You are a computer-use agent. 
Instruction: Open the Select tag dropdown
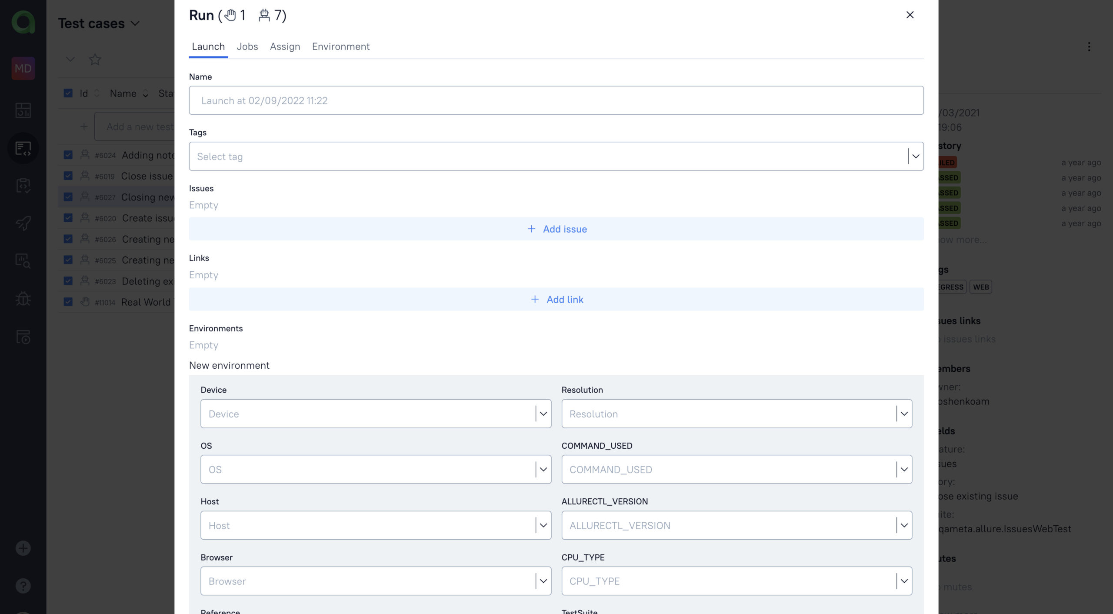tap(556, 156)
